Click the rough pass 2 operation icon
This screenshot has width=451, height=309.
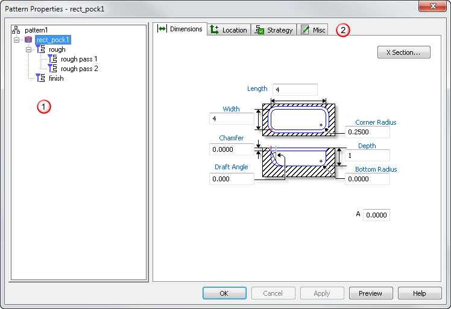tap(52, 69)
